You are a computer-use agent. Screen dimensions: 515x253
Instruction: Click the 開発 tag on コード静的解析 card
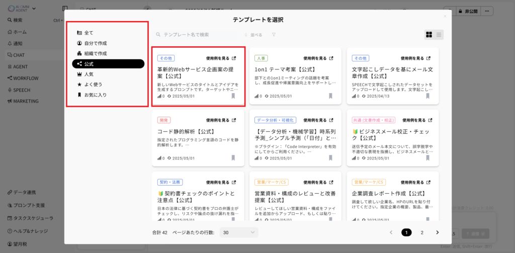pyautogui.click(x=164, y=120)
